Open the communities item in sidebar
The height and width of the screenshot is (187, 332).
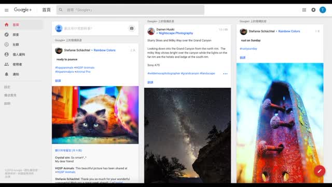12,45
